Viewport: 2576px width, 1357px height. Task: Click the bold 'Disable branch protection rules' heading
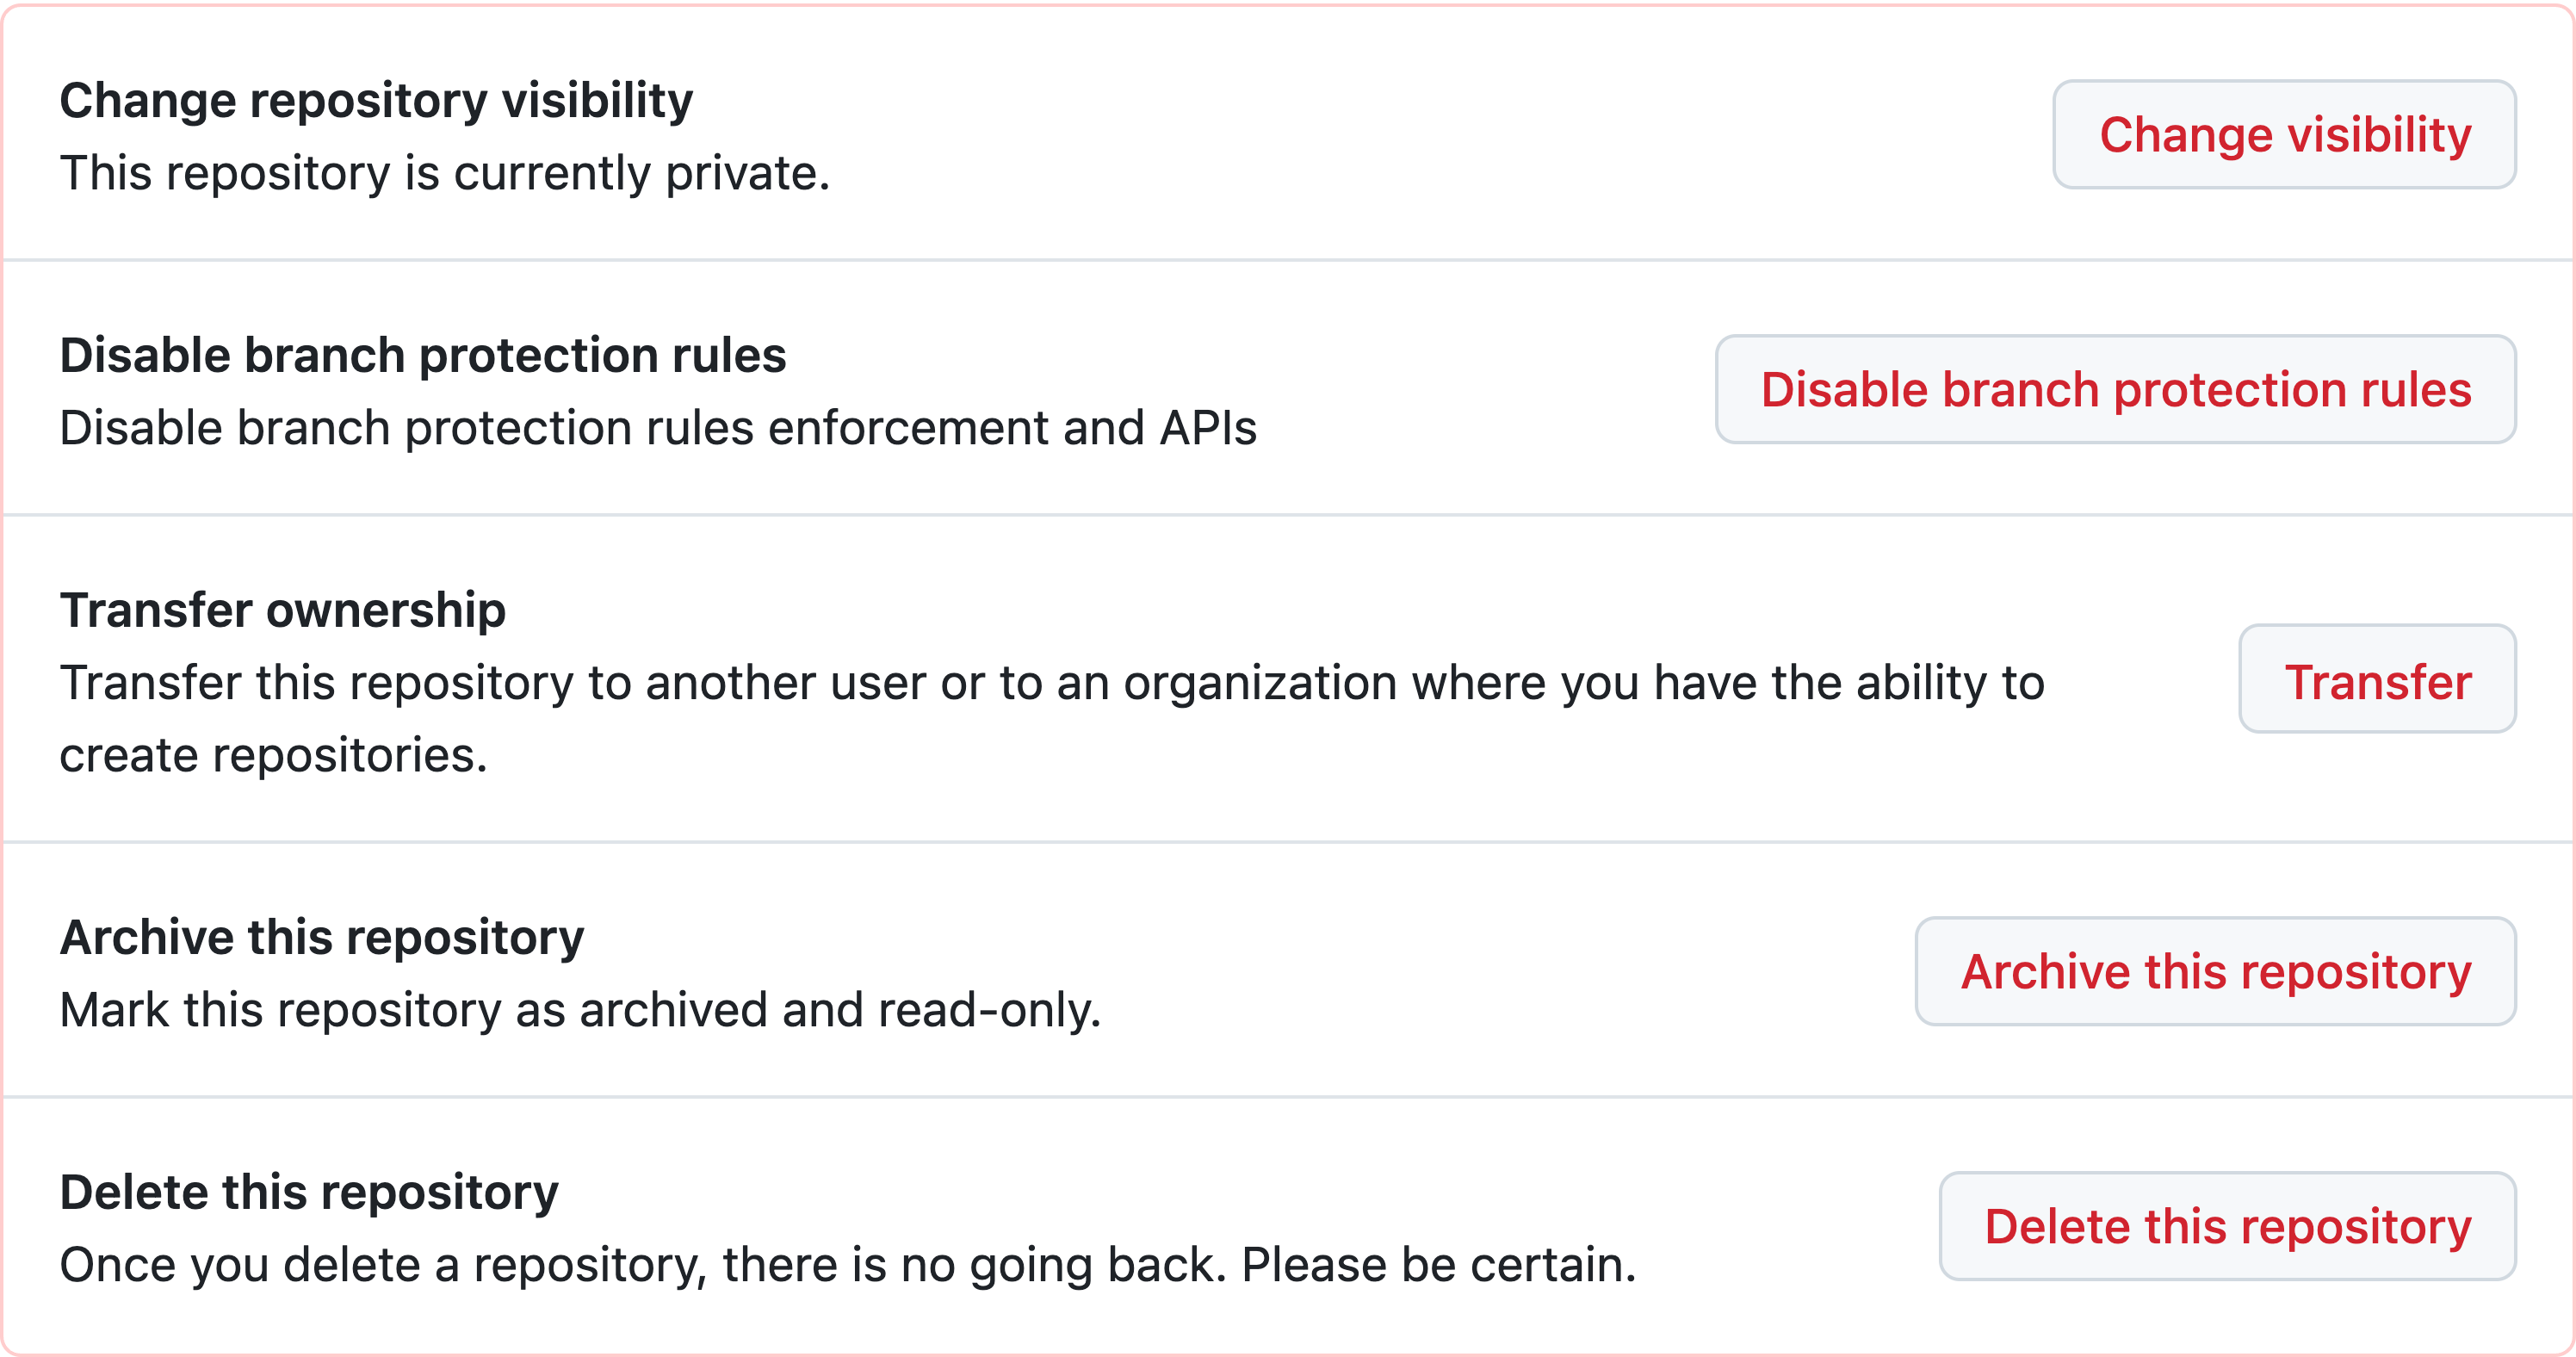pos(423,355)
